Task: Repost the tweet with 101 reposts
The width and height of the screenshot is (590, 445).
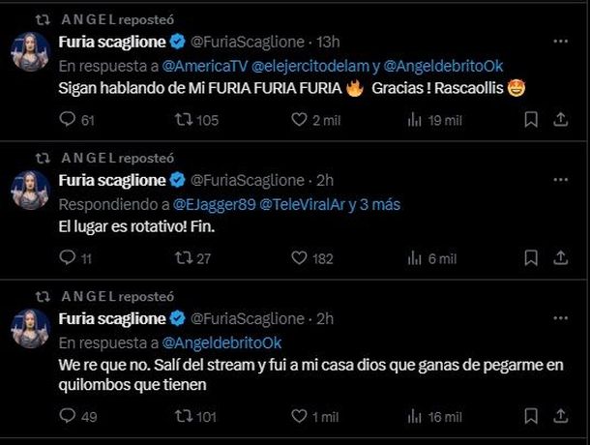Action: [182, 416]
